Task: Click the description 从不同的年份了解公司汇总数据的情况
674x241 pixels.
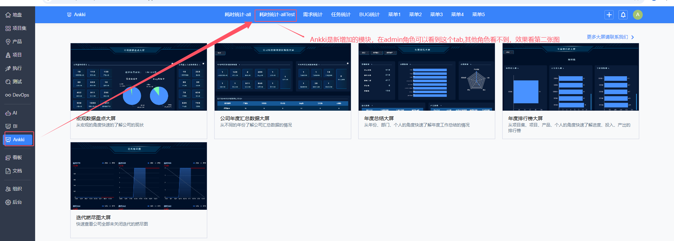Action: click(256, 125)
